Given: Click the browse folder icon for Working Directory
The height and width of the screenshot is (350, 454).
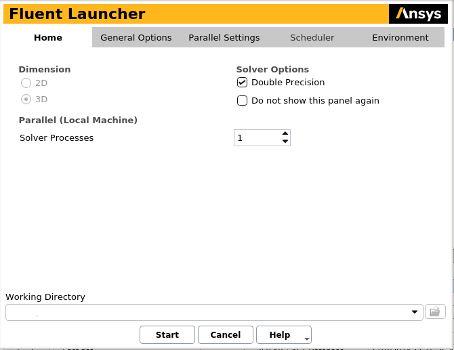Looking at the screenshot, I should point(435,311).
